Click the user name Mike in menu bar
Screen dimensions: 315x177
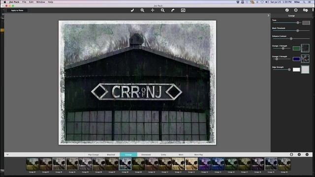coord(297,2)
